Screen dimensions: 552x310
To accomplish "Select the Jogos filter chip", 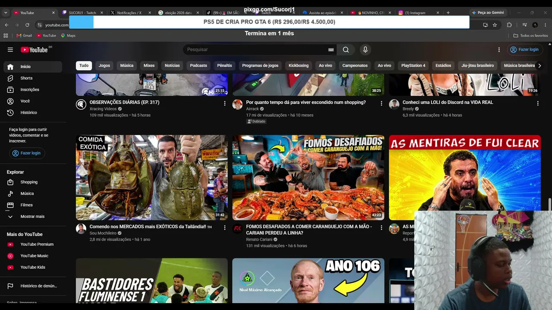I will coord(104,65).
